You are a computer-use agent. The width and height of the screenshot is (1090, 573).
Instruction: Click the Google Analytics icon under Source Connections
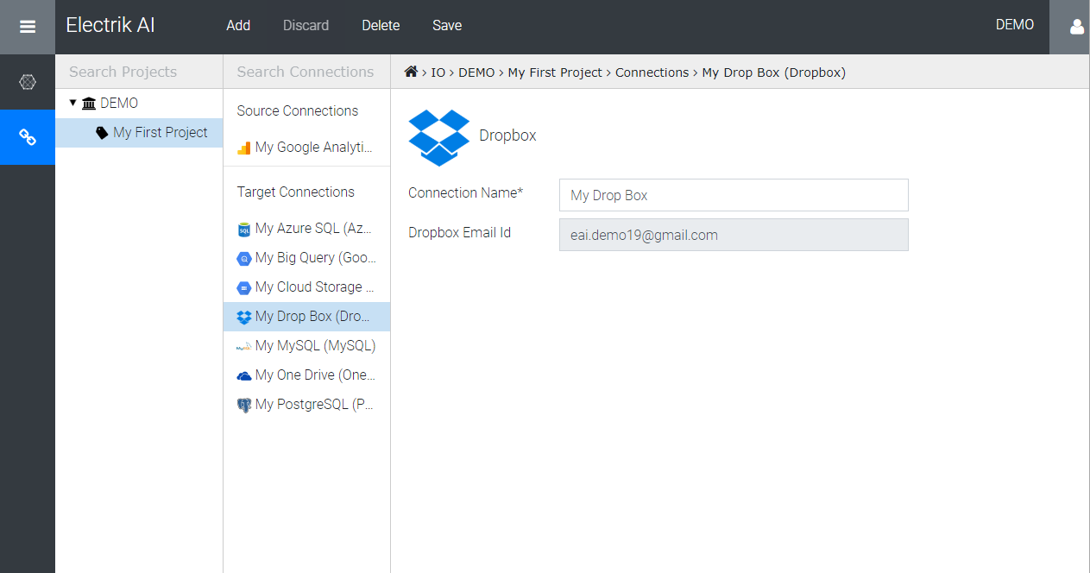243,147
